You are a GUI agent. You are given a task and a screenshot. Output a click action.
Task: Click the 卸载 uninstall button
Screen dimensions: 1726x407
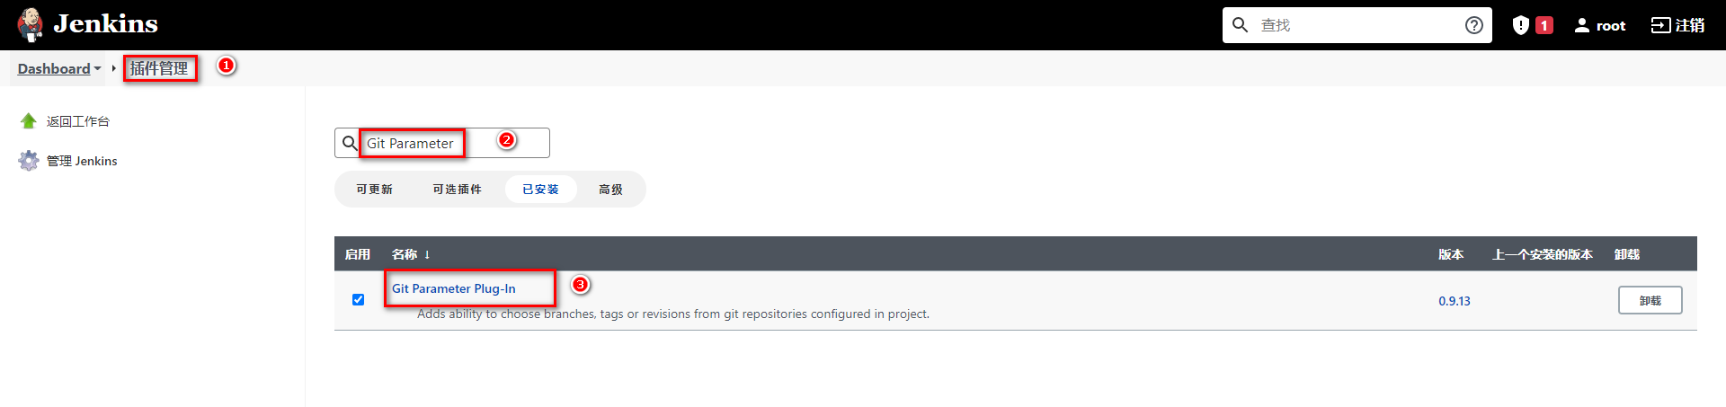1650,300
